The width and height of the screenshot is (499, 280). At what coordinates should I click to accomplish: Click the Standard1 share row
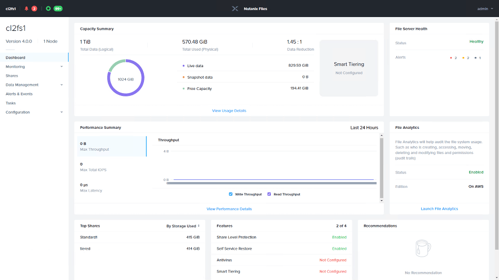[140, 237]
